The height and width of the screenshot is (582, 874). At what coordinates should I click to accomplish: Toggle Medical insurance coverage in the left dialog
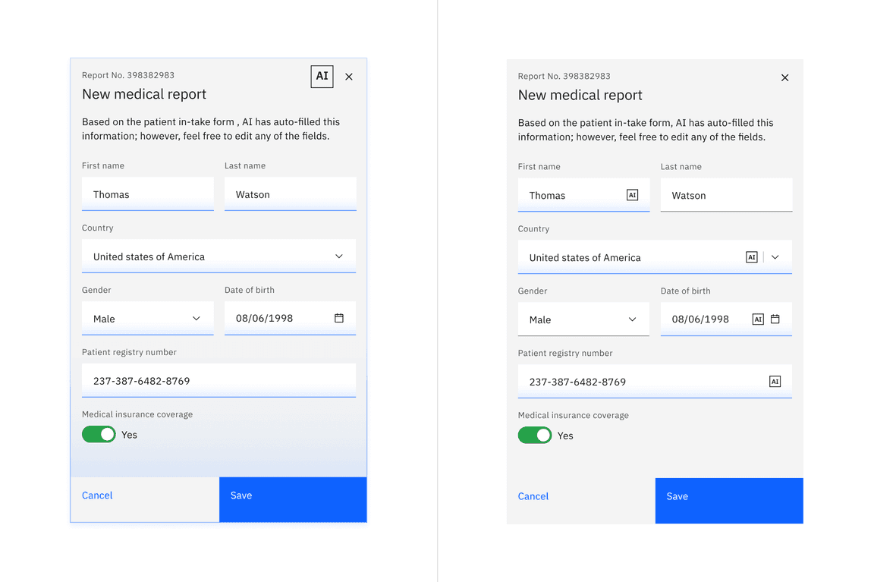tap(99, 434)
